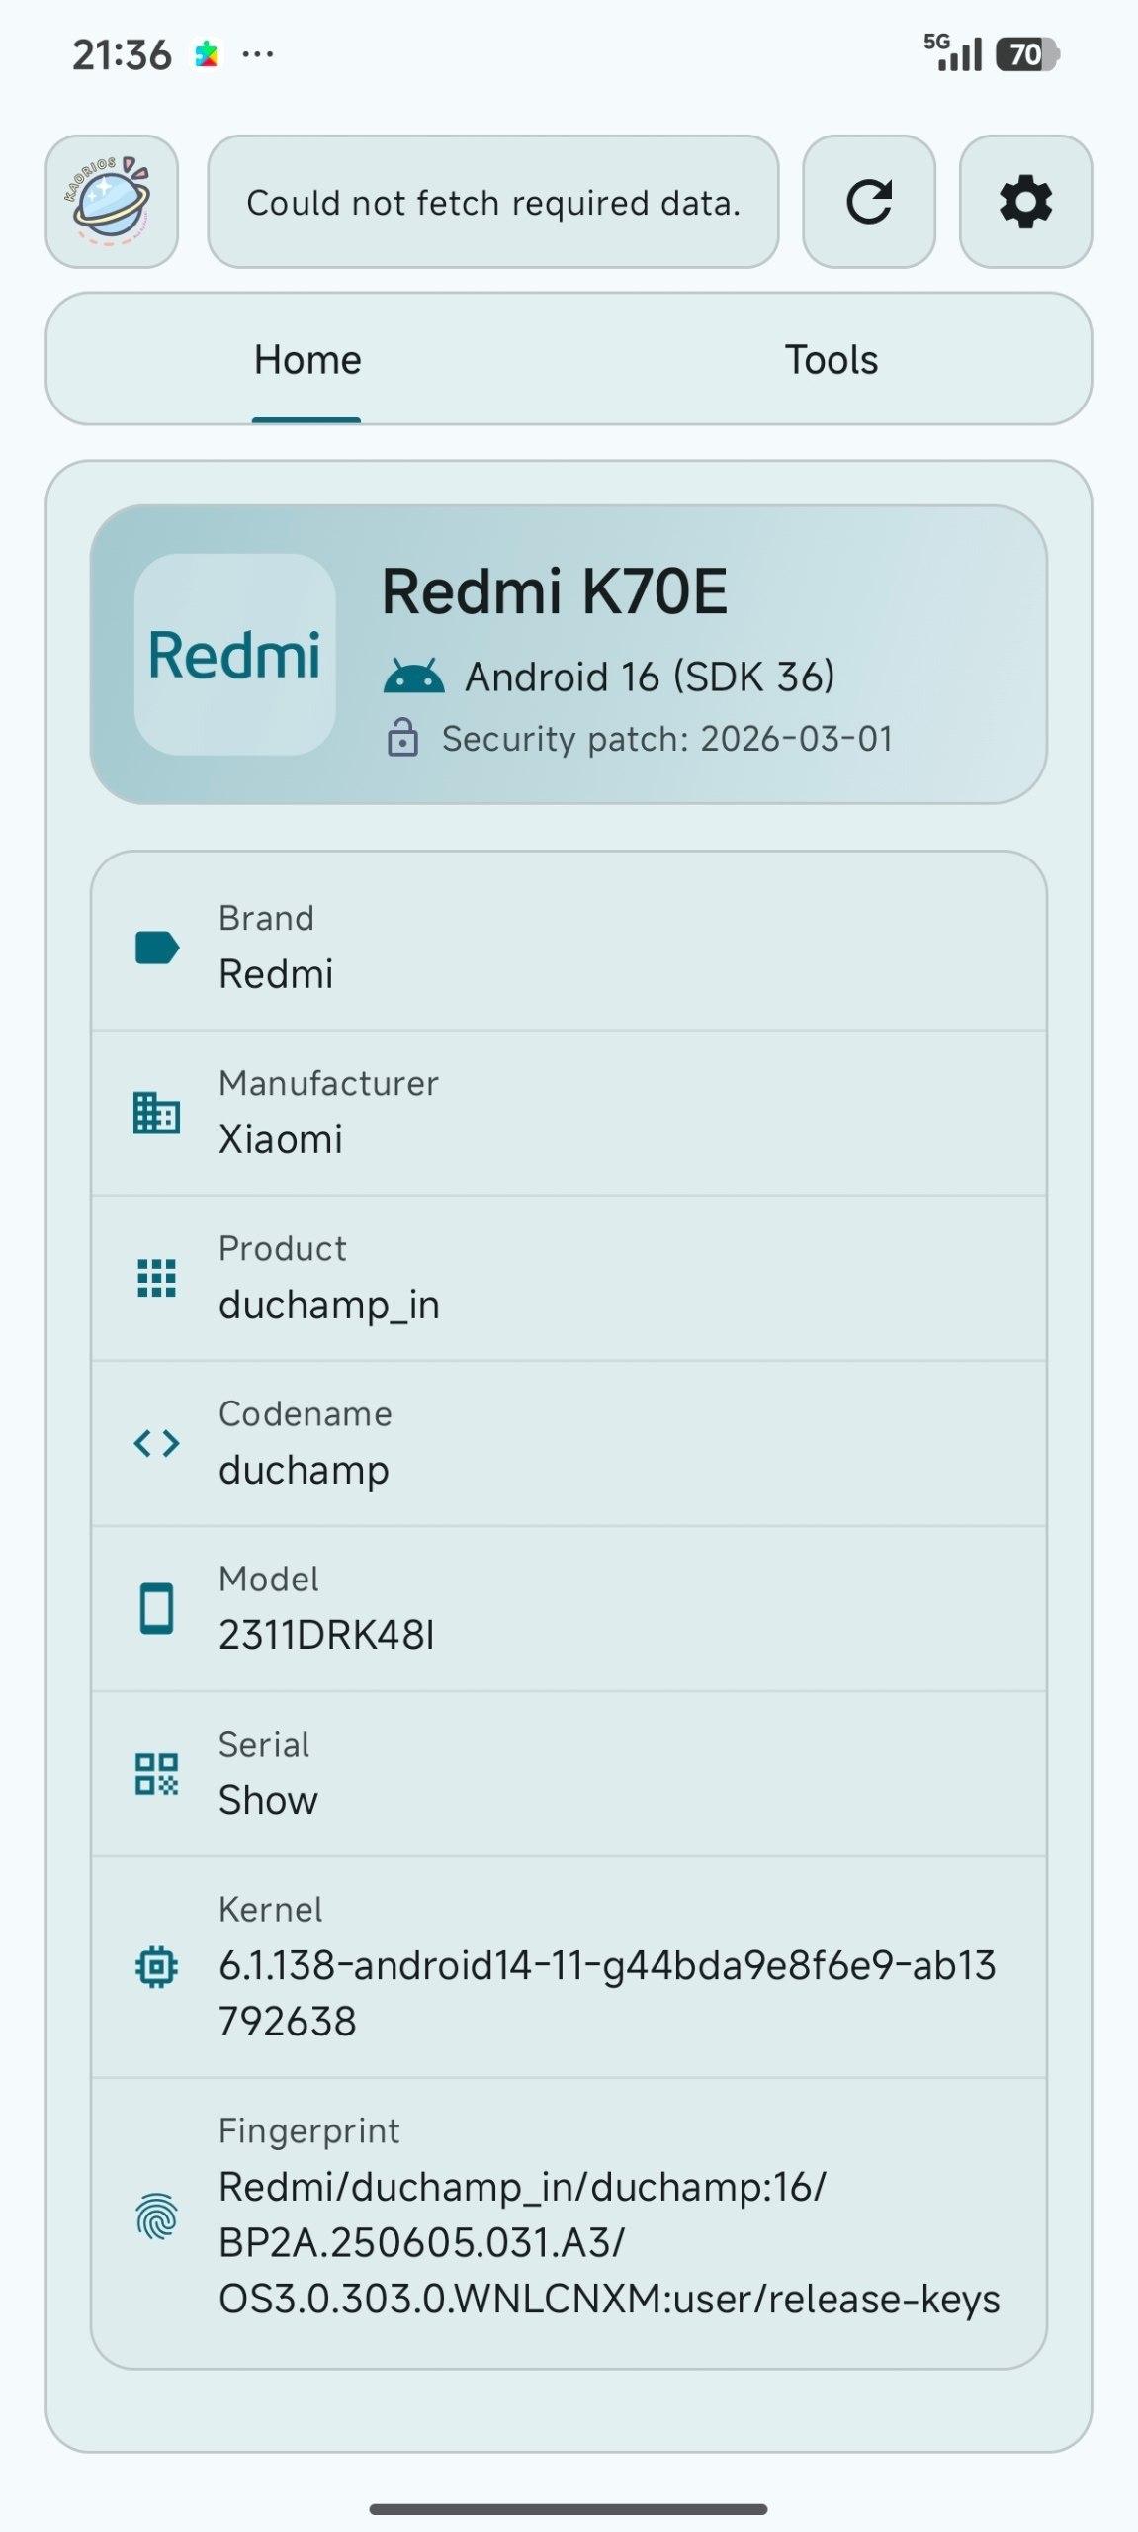Switch to the Tools tab

click(831, 360)
